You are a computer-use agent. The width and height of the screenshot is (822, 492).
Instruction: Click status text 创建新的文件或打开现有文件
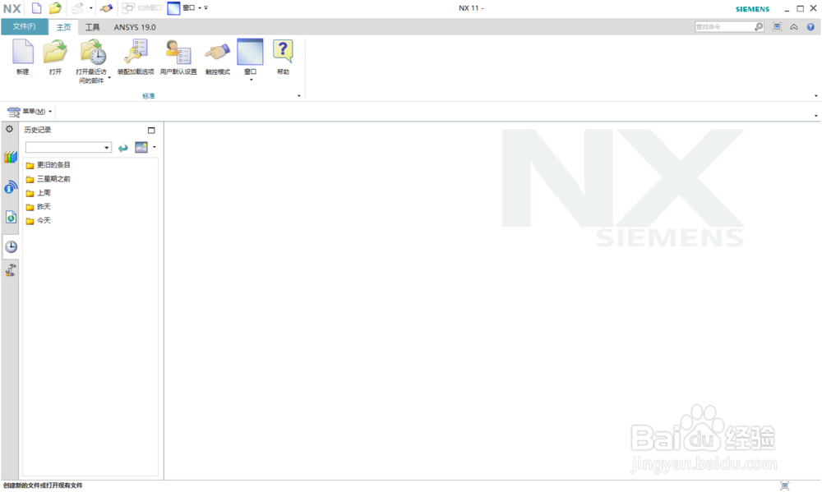(x=43, y=485)
